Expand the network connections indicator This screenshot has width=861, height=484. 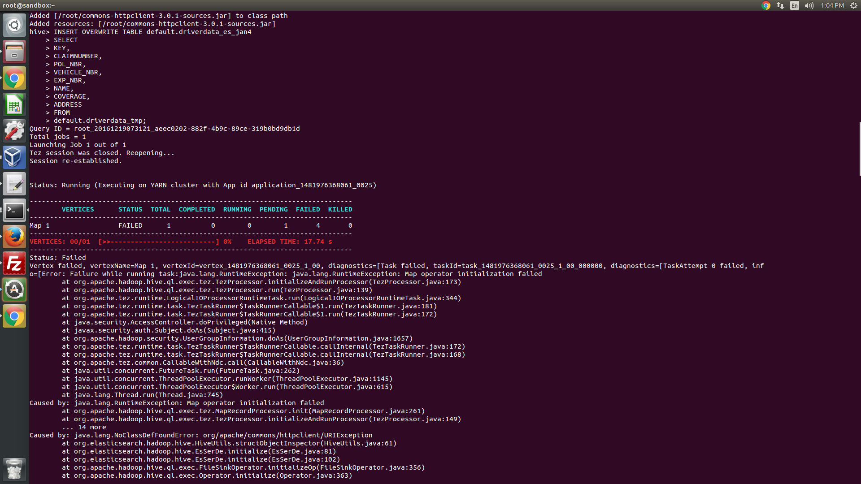tap(780, 5)
